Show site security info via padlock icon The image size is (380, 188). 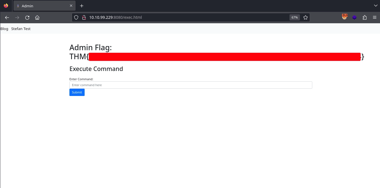83,17
